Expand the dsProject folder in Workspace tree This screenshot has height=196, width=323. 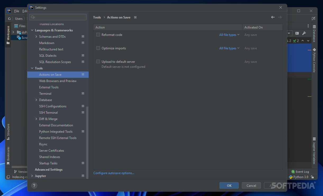point(13,32)
